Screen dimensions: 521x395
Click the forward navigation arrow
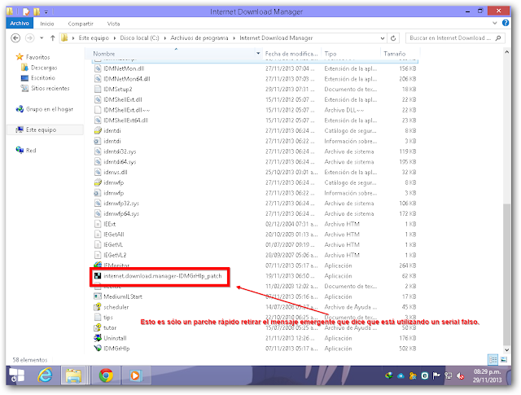click(29, 38)
